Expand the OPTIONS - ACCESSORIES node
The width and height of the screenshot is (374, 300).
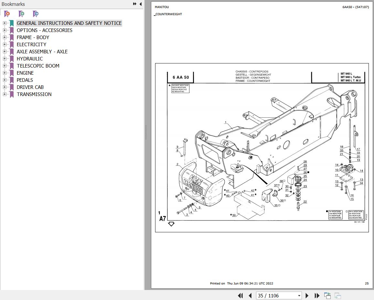tap(5, 30)
